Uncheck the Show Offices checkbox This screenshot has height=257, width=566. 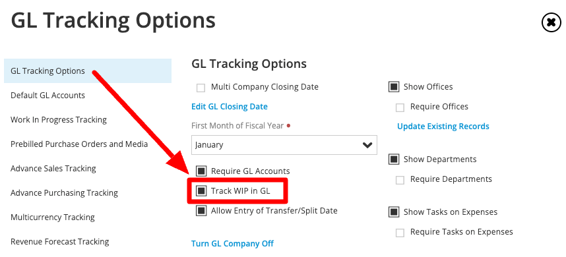click(394, 87)
